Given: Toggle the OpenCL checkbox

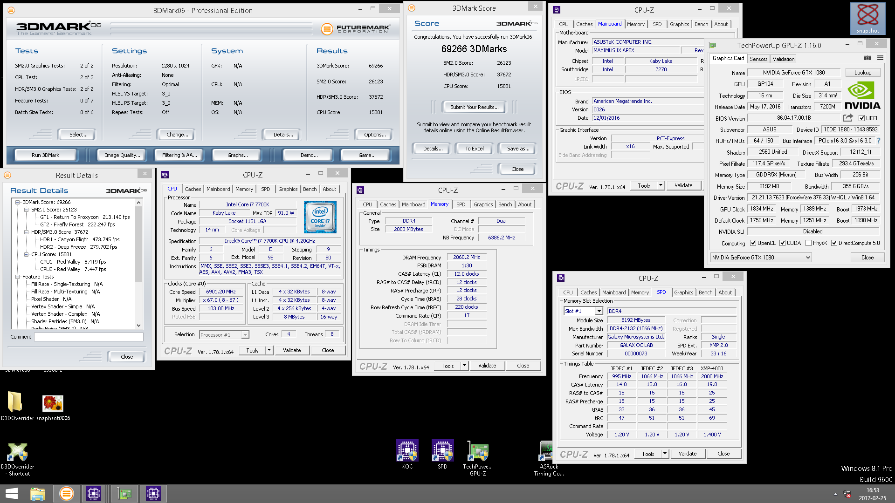Looking at the screenshot, I should (753, 243).
